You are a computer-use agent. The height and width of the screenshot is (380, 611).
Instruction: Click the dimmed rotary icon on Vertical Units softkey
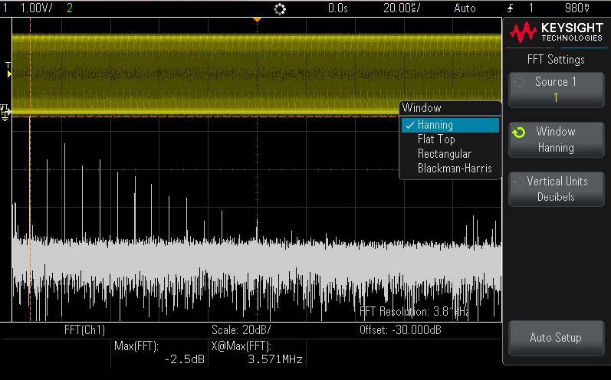[519, 182]
